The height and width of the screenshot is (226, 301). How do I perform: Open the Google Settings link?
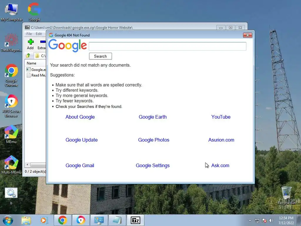click(x=153, y=165)
